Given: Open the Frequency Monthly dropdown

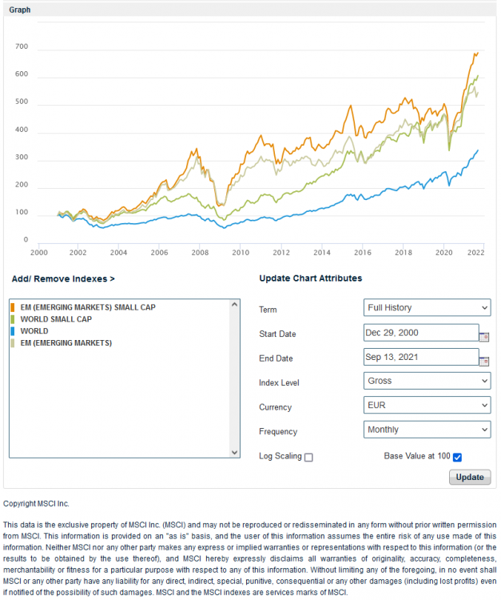Looking at the screenshot, I should click(427, 430).
